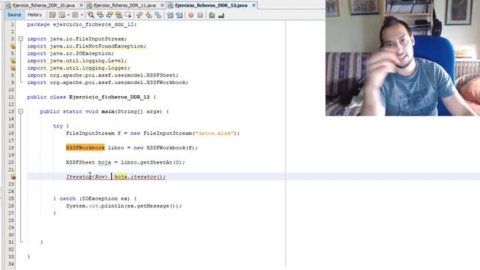
Task: Shift the line right
Action: tap(179, 15)
